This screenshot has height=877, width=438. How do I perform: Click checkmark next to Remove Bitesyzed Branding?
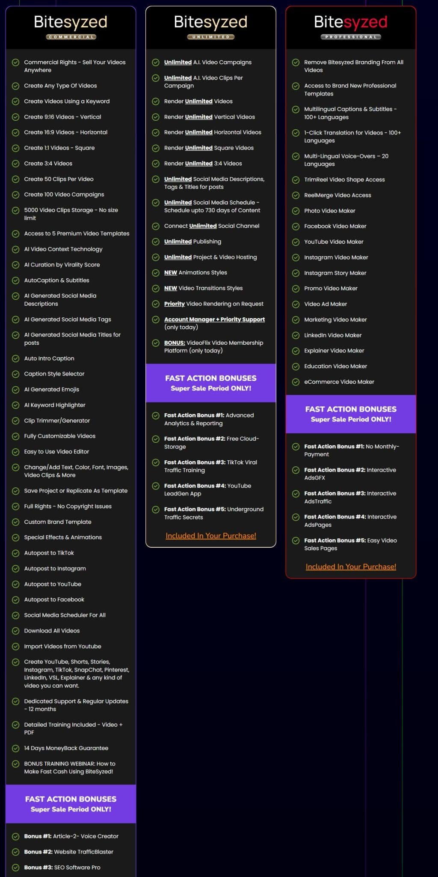click(296, 62)
